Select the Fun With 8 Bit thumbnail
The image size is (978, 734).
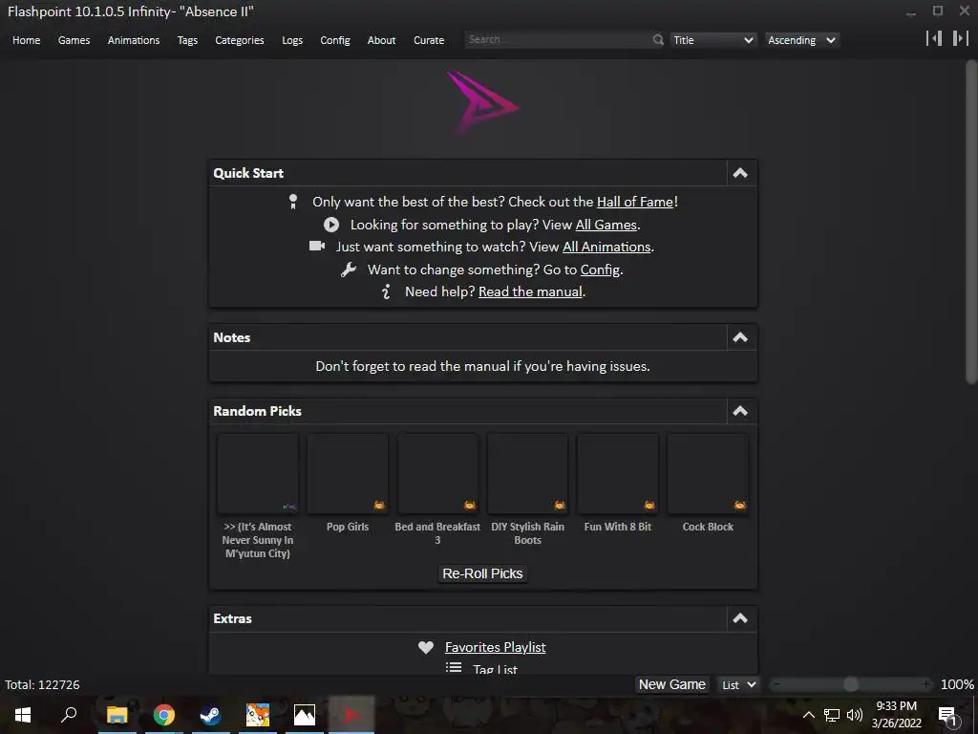click(x=618, y=474)
